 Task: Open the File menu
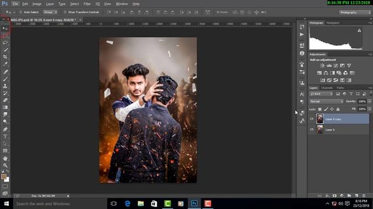point(15,4)
